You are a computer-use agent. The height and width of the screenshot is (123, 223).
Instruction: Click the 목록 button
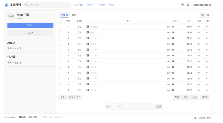tap(62, 97)
